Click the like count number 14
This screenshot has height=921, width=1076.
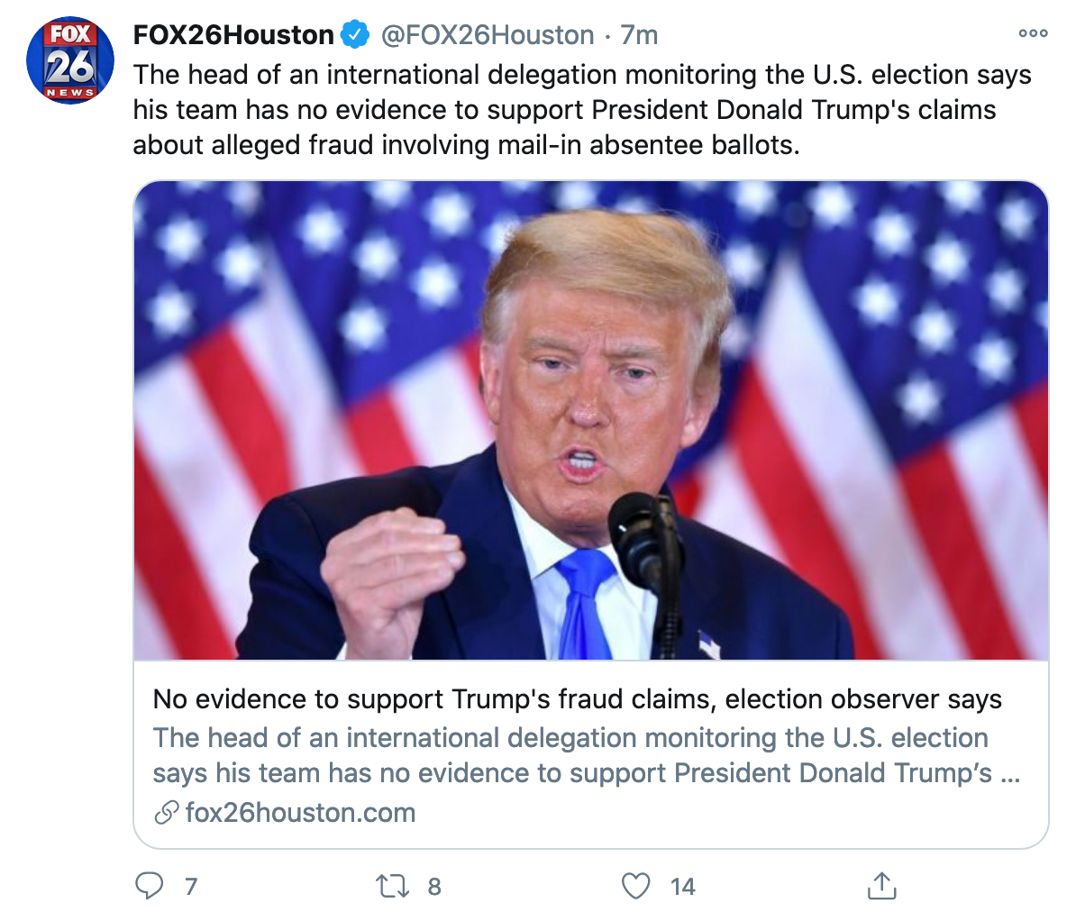click(683, 887)
